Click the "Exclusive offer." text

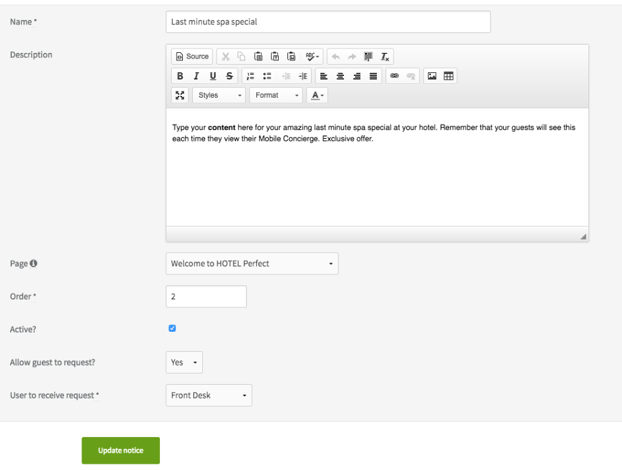click(348, 139)
